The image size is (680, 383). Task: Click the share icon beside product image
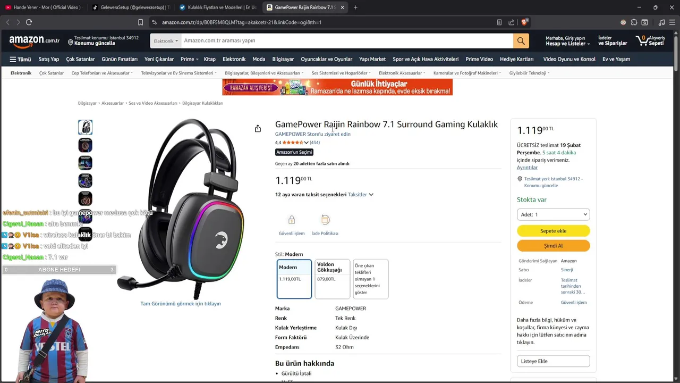(258, 129)
